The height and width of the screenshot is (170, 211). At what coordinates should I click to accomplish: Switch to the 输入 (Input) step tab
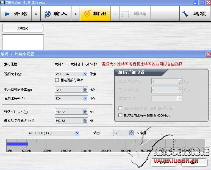point(56,14)
